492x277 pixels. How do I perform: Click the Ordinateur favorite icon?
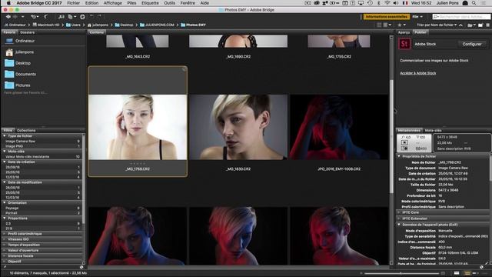pyautogui.click(x=9, y=41)
